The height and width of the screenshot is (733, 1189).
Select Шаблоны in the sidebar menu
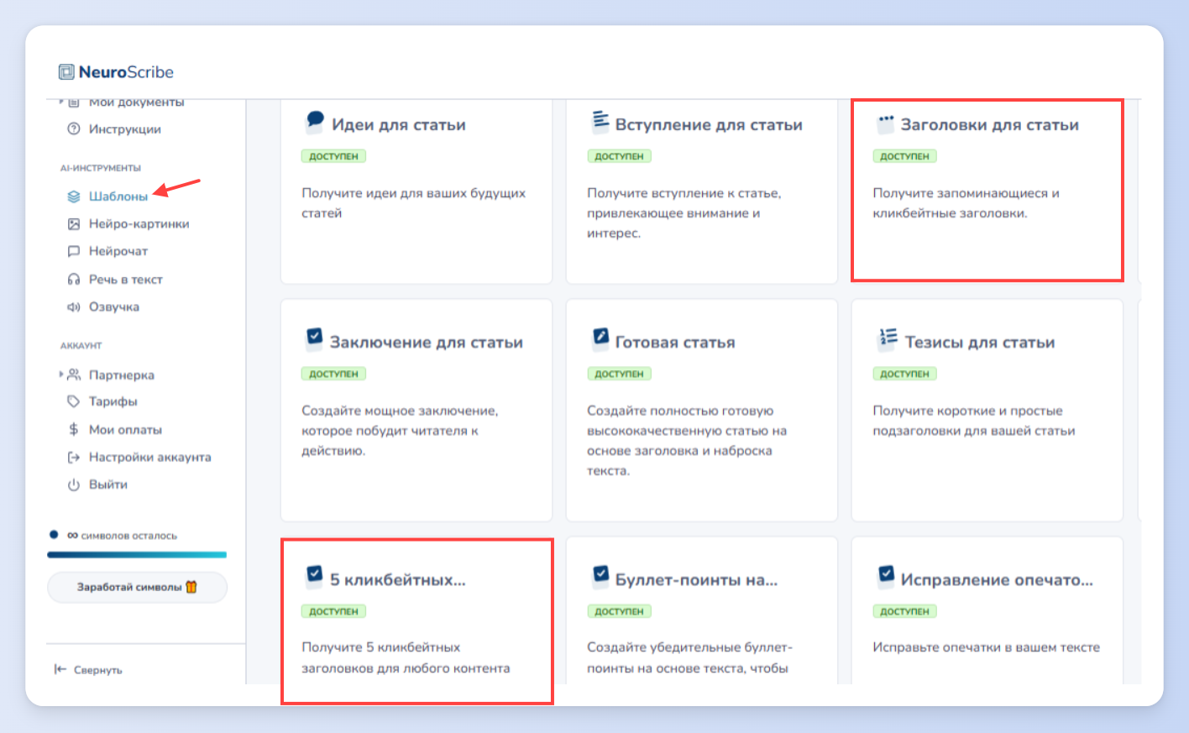point(118,196)
